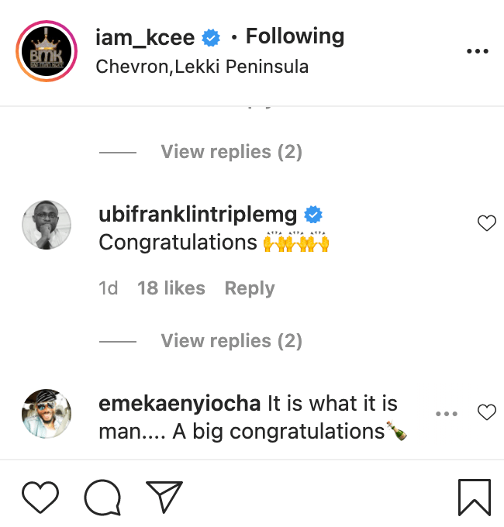The width and height of the screenshot is (504, 527).
Task: Share the post via paper plane icon
Action: point(164,497)
